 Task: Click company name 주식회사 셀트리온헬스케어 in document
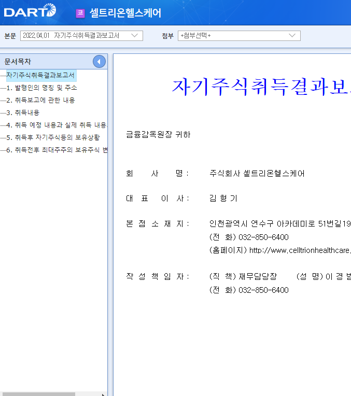(257, 174)
